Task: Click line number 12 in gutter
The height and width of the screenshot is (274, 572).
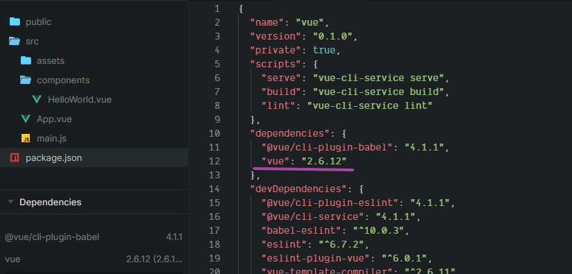Action: point(214,161)
